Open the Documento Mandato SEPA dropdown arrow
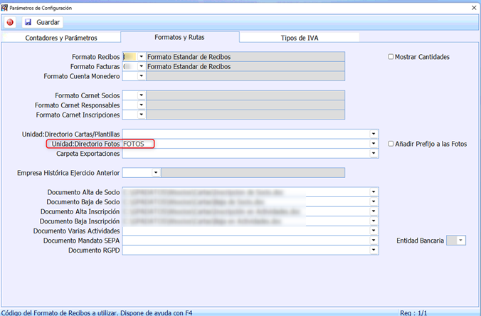 374,241
